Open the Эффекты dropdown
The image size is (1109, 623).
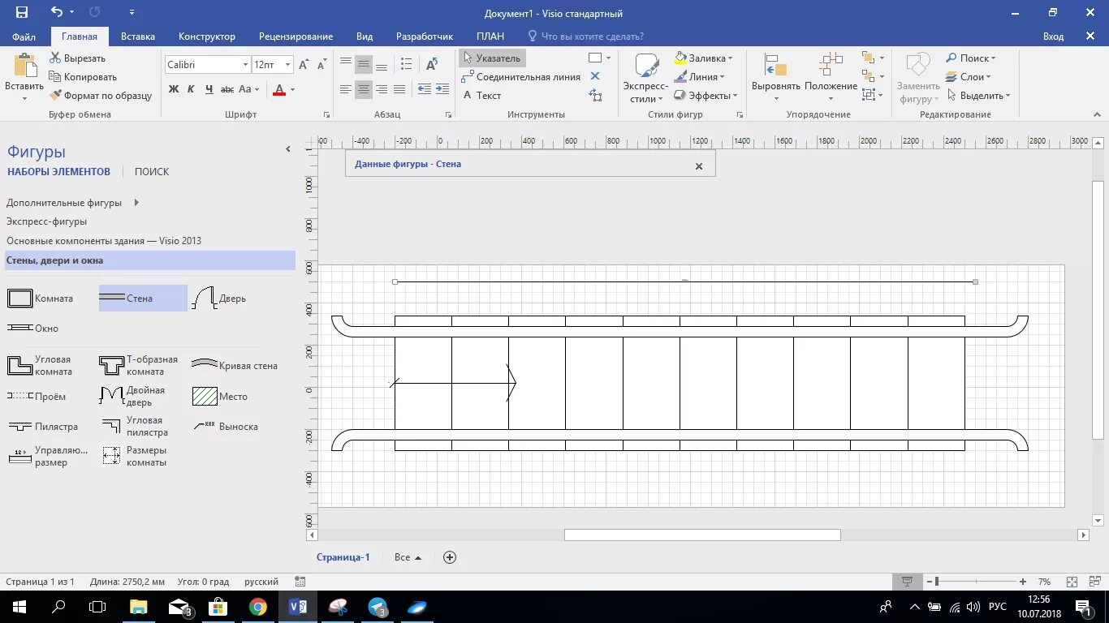point(706,95)
